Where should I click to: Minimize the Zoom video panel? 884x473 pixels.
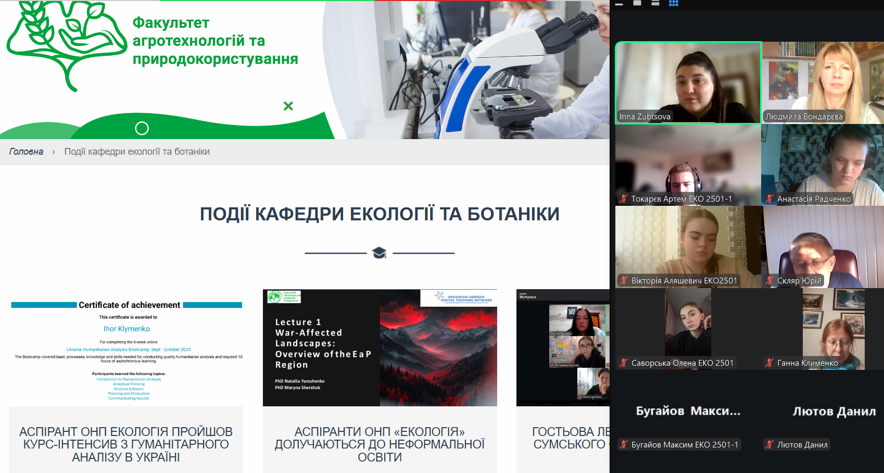pyautogui.click(x=619, y=4)
